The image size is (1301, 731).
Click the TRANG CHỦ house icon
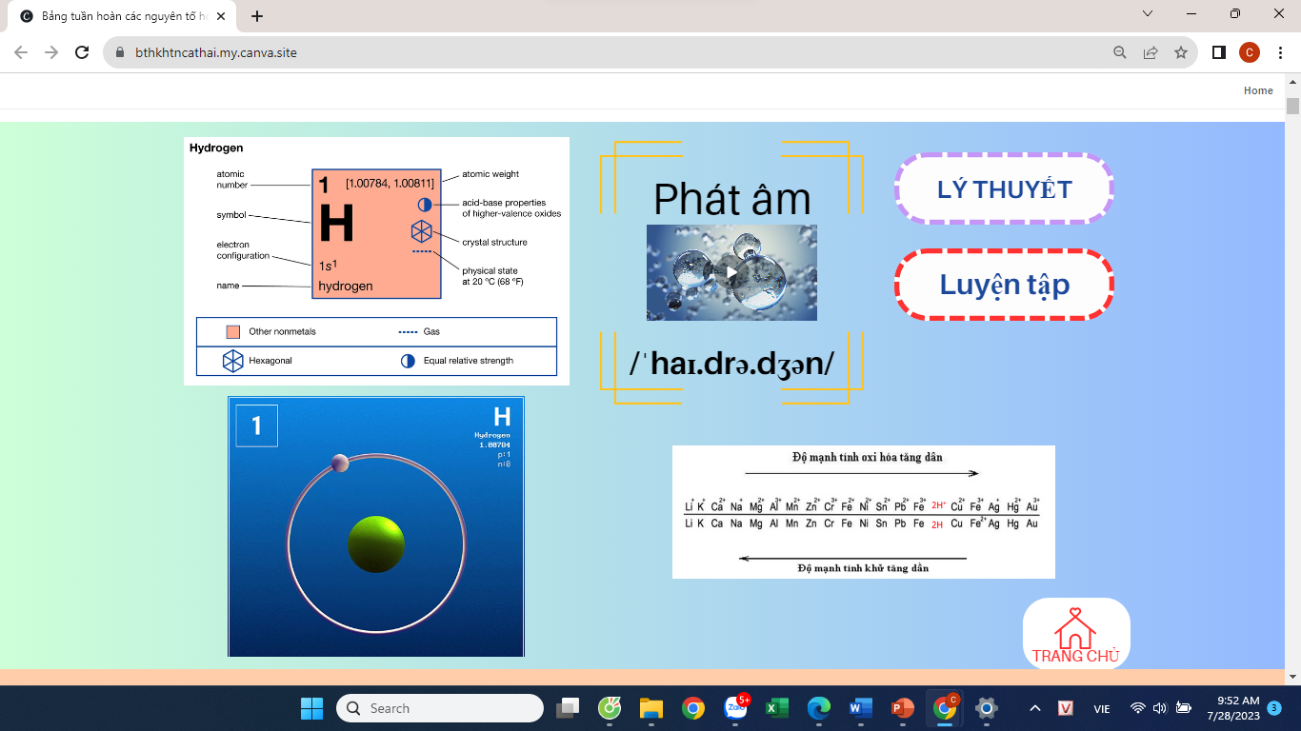pyautogui.click(x=1075, y=633)
